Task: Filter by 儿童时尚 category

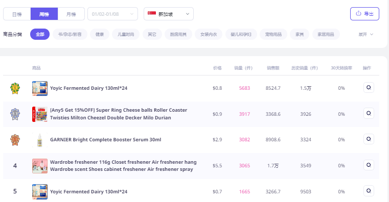Action: point(126,34)
